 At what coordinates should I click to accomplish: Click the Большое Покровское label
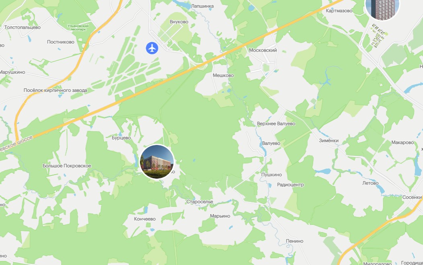tap(67, 165)
